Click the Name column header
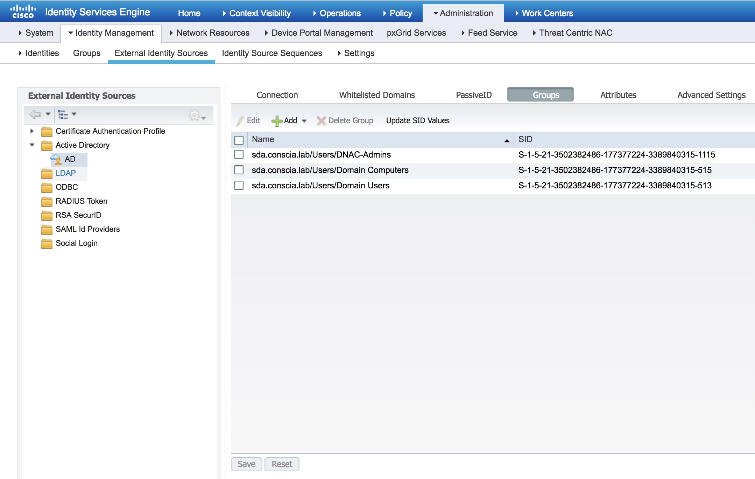 point(380,140)
